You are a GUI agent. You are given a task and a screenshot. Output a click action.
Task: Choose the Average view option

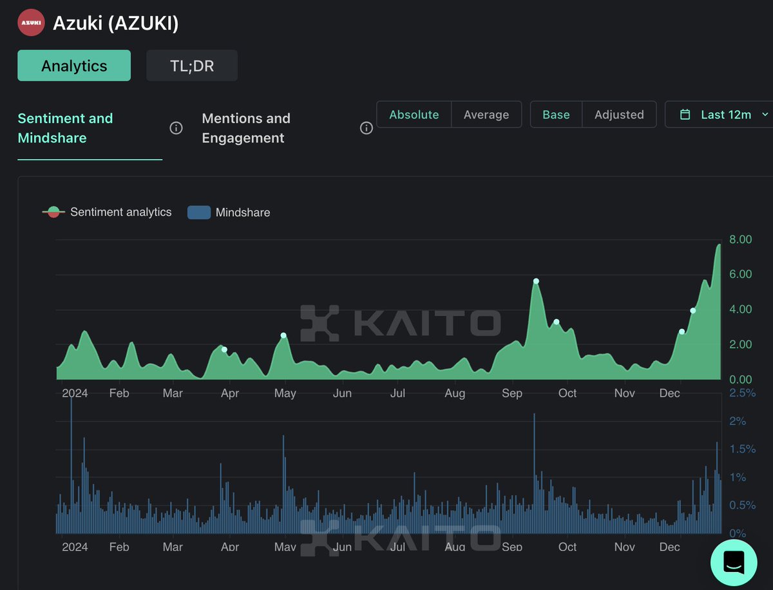(x=486, y=114)
